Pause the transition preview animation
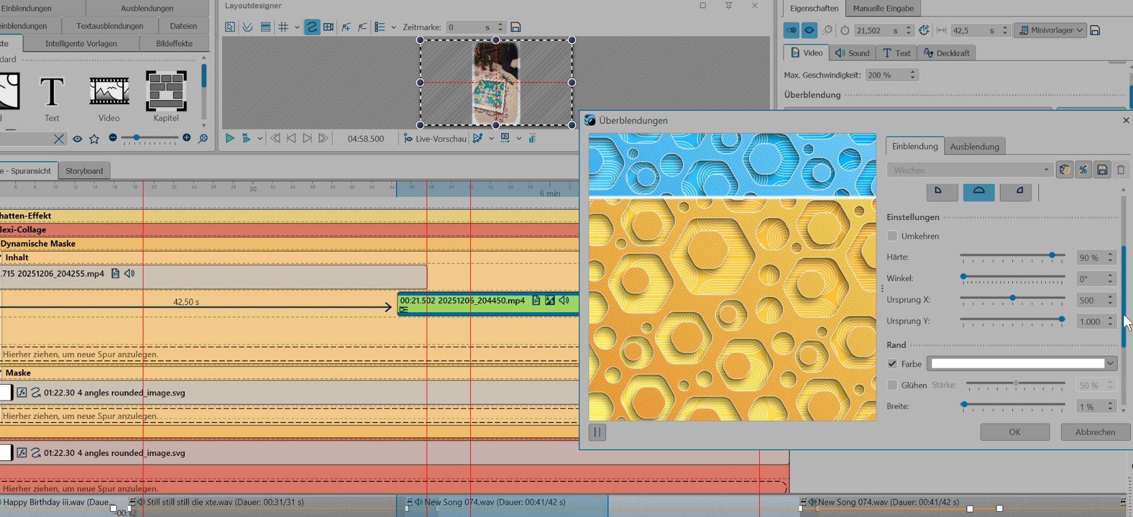The image size is (1133, 517). point(597,432)
